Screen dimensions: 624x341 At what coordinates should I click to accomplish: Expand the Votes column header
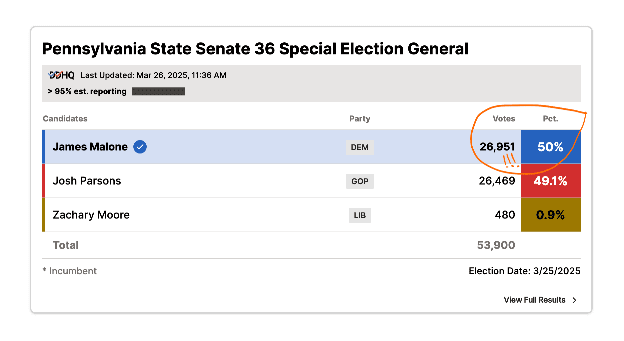click(x=504, y=119)
